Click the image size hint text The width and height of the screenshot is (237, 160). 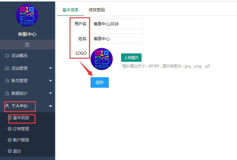point(166,66)
